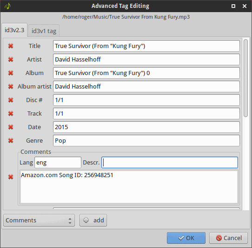This screenshot has height=248, width=252.
Task: Click the music note app icon in titlebar
Action: click(x=7, y=6)
